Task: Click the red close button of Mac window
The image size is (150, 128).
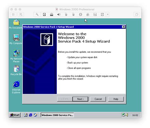Action: coord(12,9)
